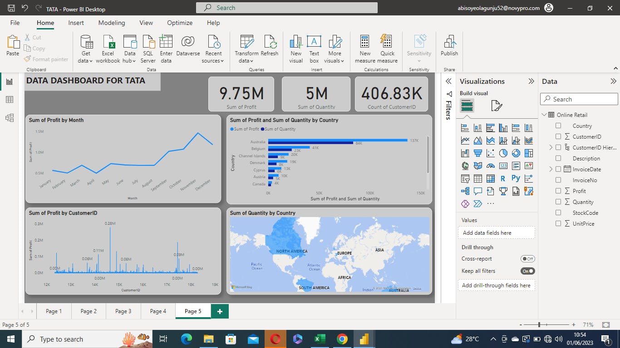
Task: Expand the Filters pane chevron
Action: pyautogui.click(x=448, y=81)
